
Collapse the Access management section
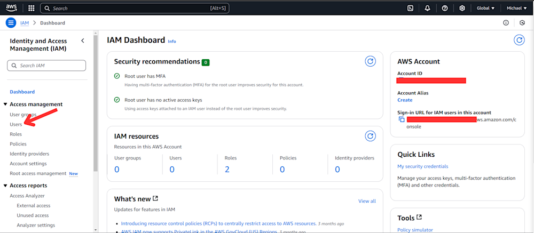point(5,104)
